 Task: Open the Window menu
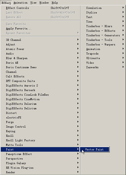pyautogui.click(x=44, y=3)
